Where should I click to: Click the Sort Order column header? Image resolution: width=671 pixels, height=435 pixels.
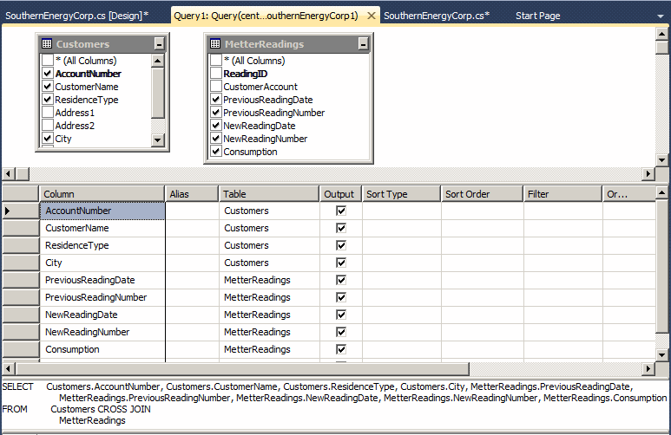tap(482, 194)
